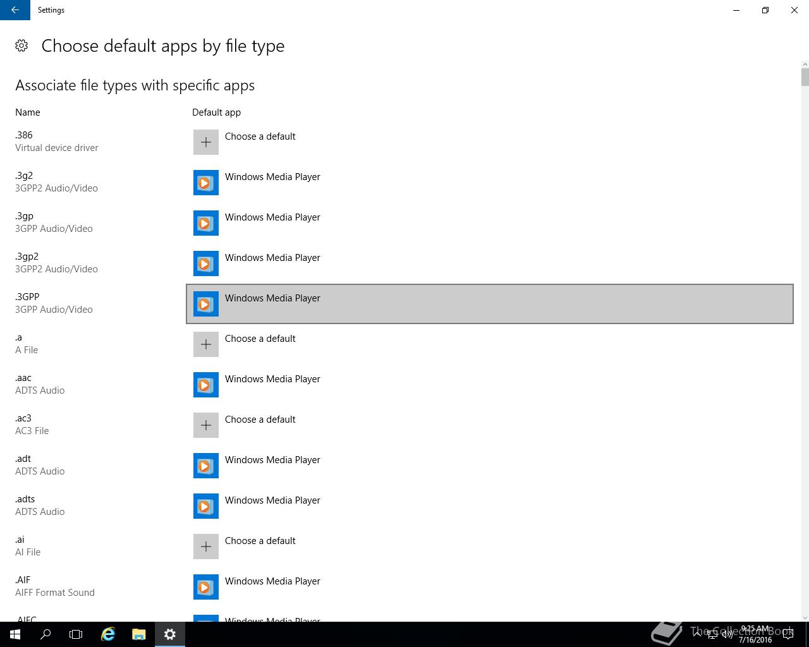Image resolution: width=809 pixels, height=647 pixels.
Task: Open File Explorer from taskbar
Action: pos(139,634)
